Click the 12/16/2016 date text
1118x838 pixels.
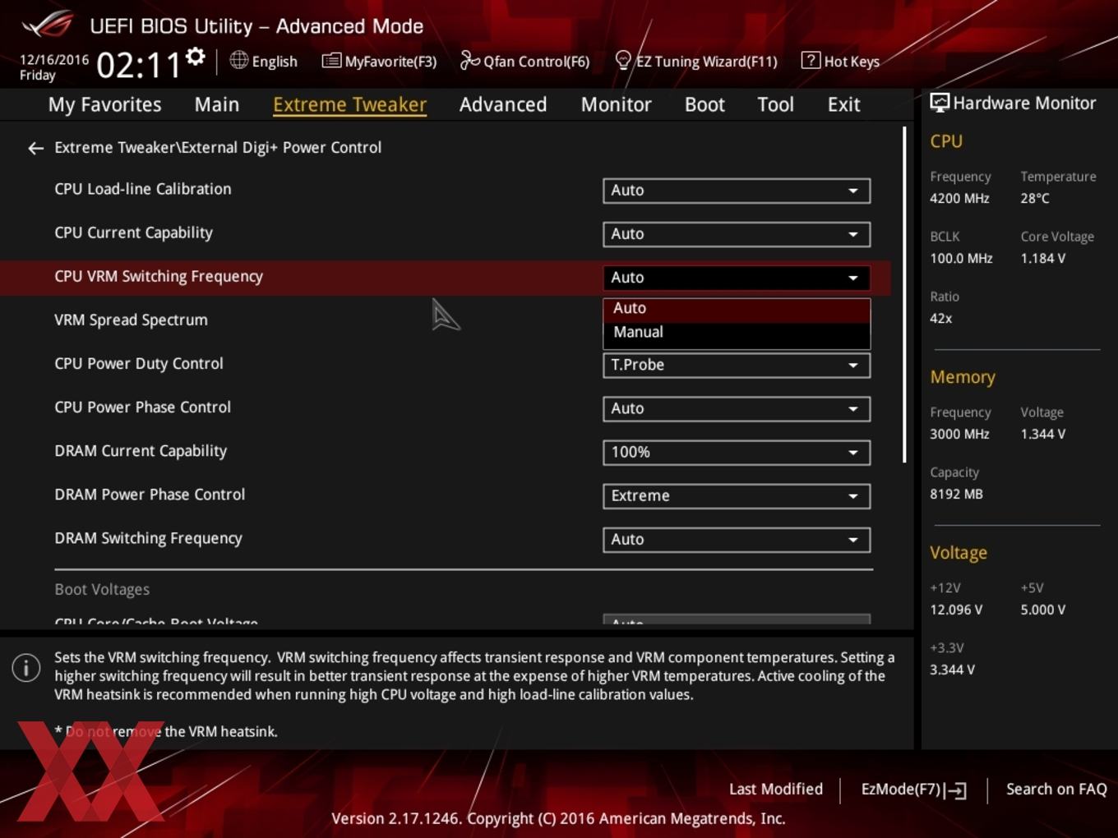(x=54, y=59)
